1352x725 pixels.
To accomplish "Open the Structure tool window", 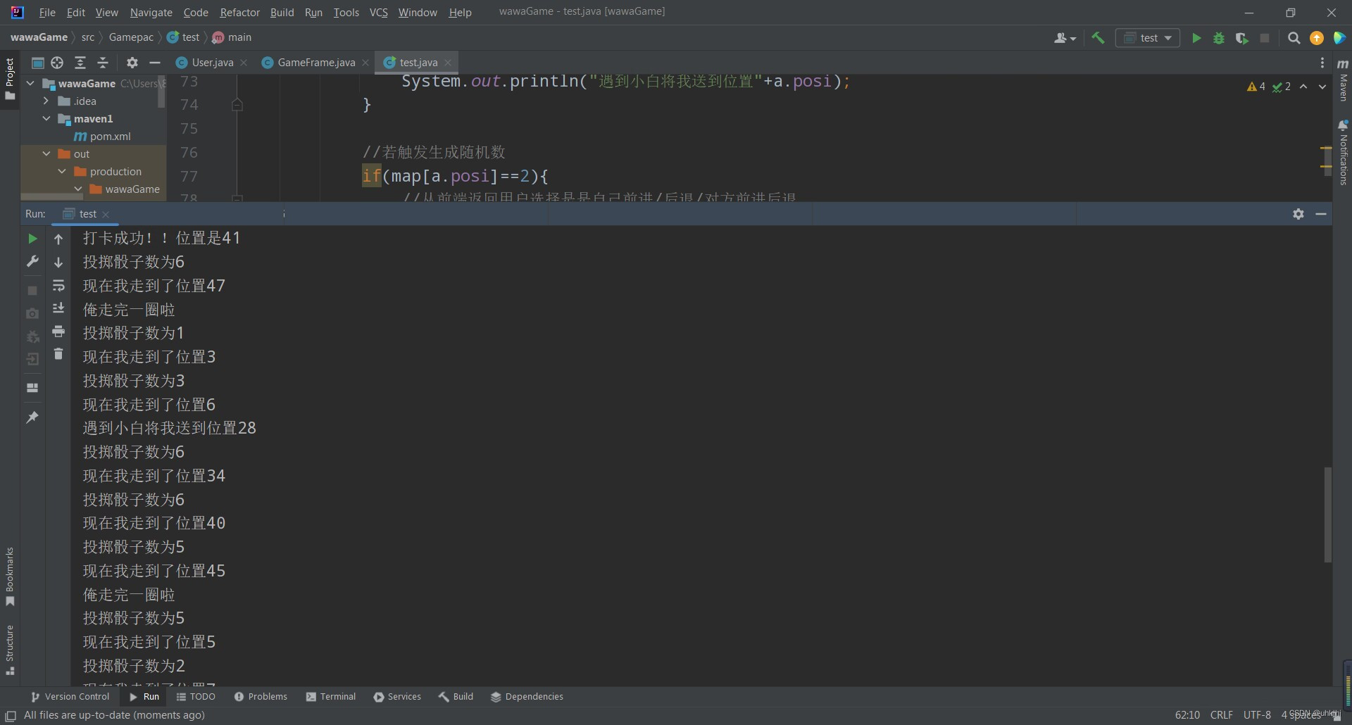I will 10,650.
